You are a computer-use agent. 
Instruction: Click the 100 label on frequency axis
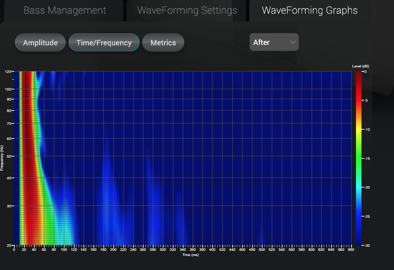8,89
